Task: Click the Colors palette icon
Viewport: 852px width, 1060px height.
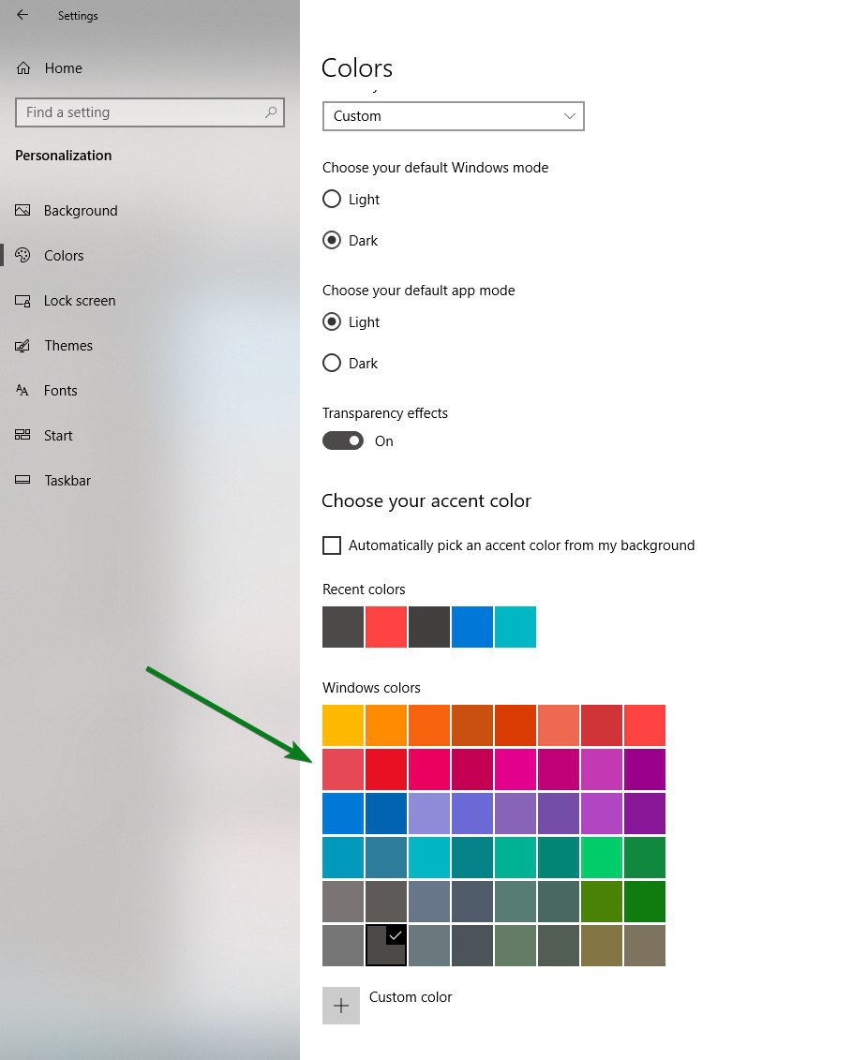Action: point(23,255)
